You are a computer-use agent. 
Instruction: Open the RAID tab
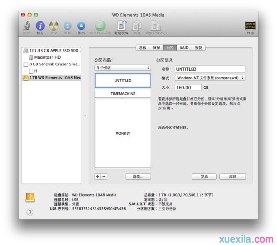tap(184, 48)
